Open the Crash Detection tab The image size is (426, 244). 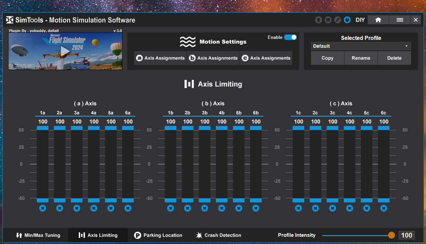pyautogui.click(x=218, y=235)
